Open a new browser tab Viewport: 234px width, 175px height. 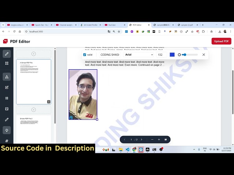pos(203,25)
